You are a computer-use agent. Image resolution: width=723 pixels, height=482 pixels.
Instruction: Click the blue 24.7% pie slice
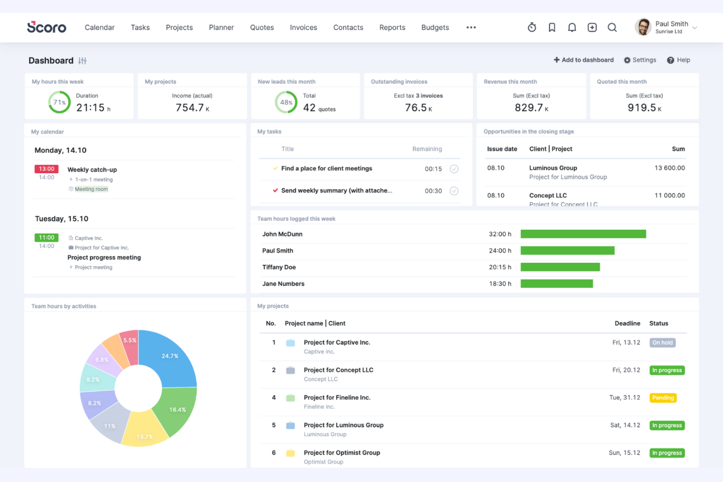(x=169, y=359)
